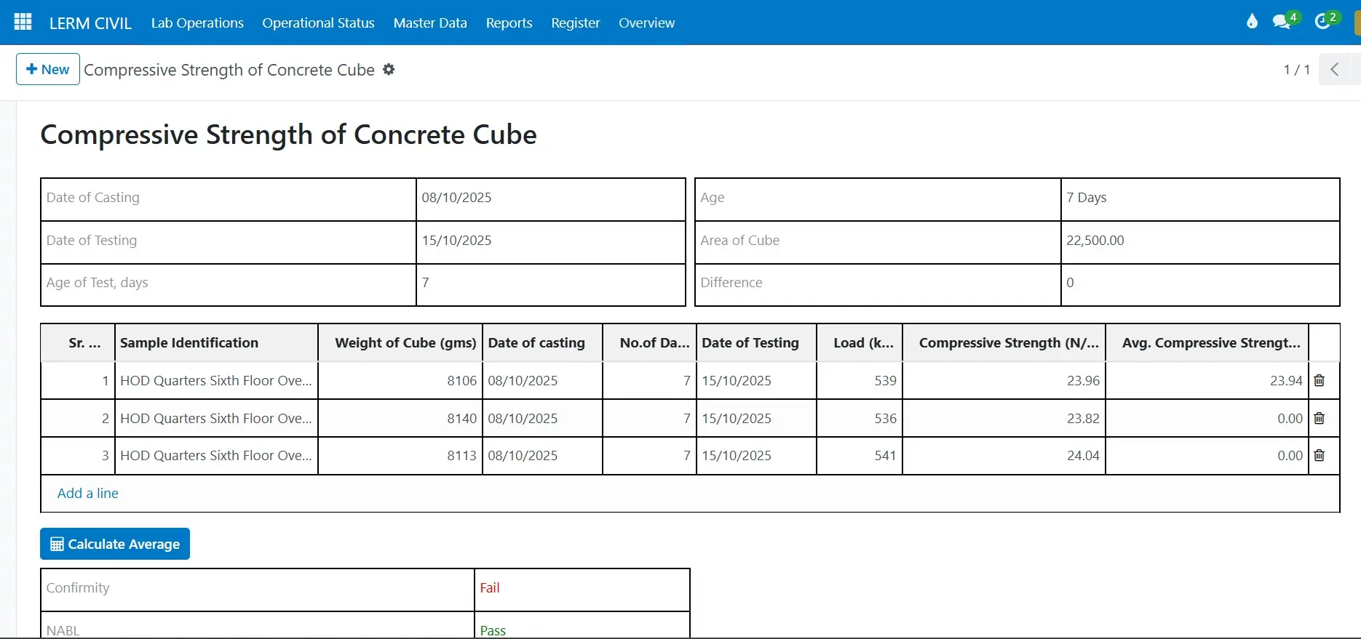Click weight cell 8106
The height and width of the screenshot is (639, 1361).
click(400, 380)
